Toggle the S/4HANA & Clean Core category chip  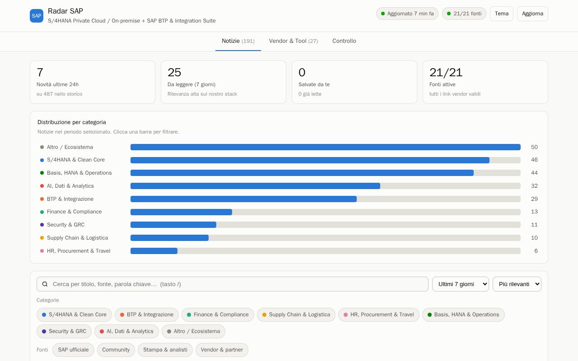(x=74, y=315)
